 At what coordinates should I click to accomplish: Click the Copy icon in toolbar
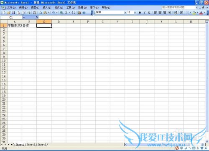coord(41,13)
